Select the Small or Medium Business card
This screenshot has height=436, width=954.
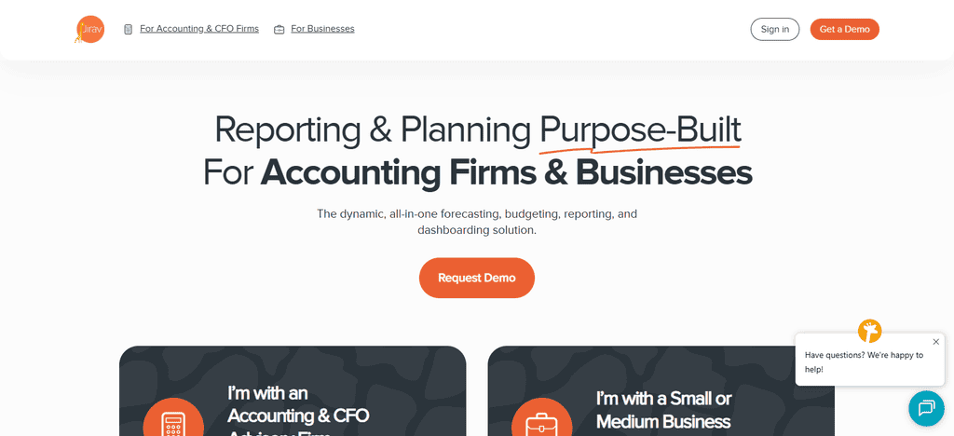point(661,391)
